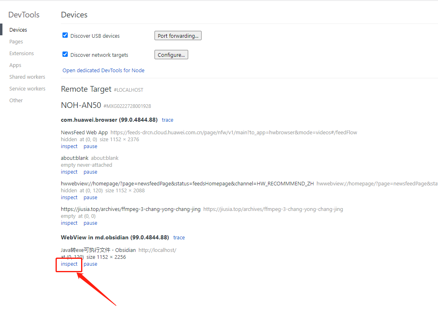
Task: Pause the Obsidian WebView page
Action: tap(90, 264)
